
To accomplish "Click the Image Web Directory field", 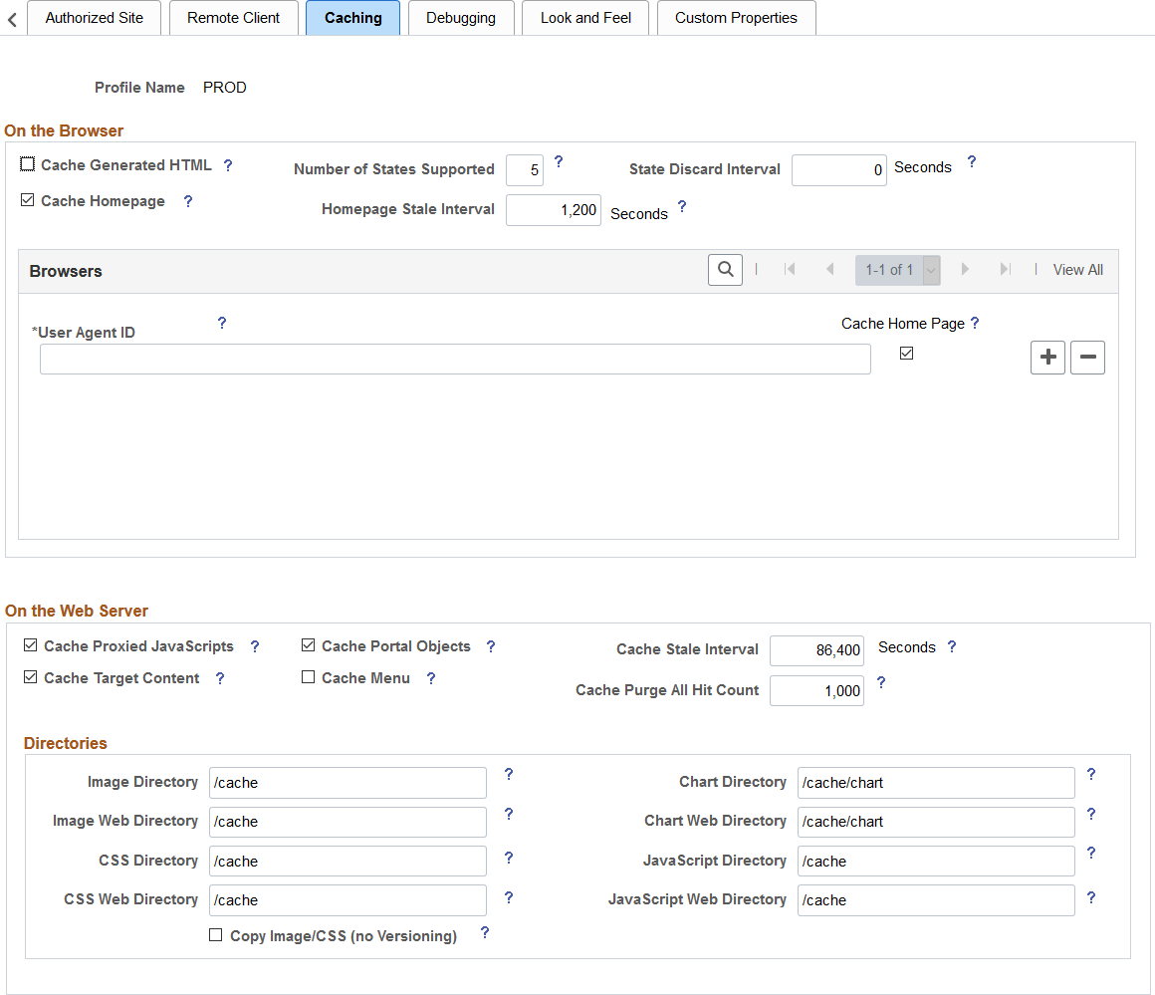I will pos(347,822).
